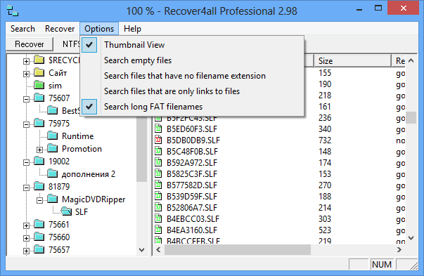The image size is (424, 276).
Task: Click green file icon of B539D59F.SLF
Action: (x=158, y=197)
